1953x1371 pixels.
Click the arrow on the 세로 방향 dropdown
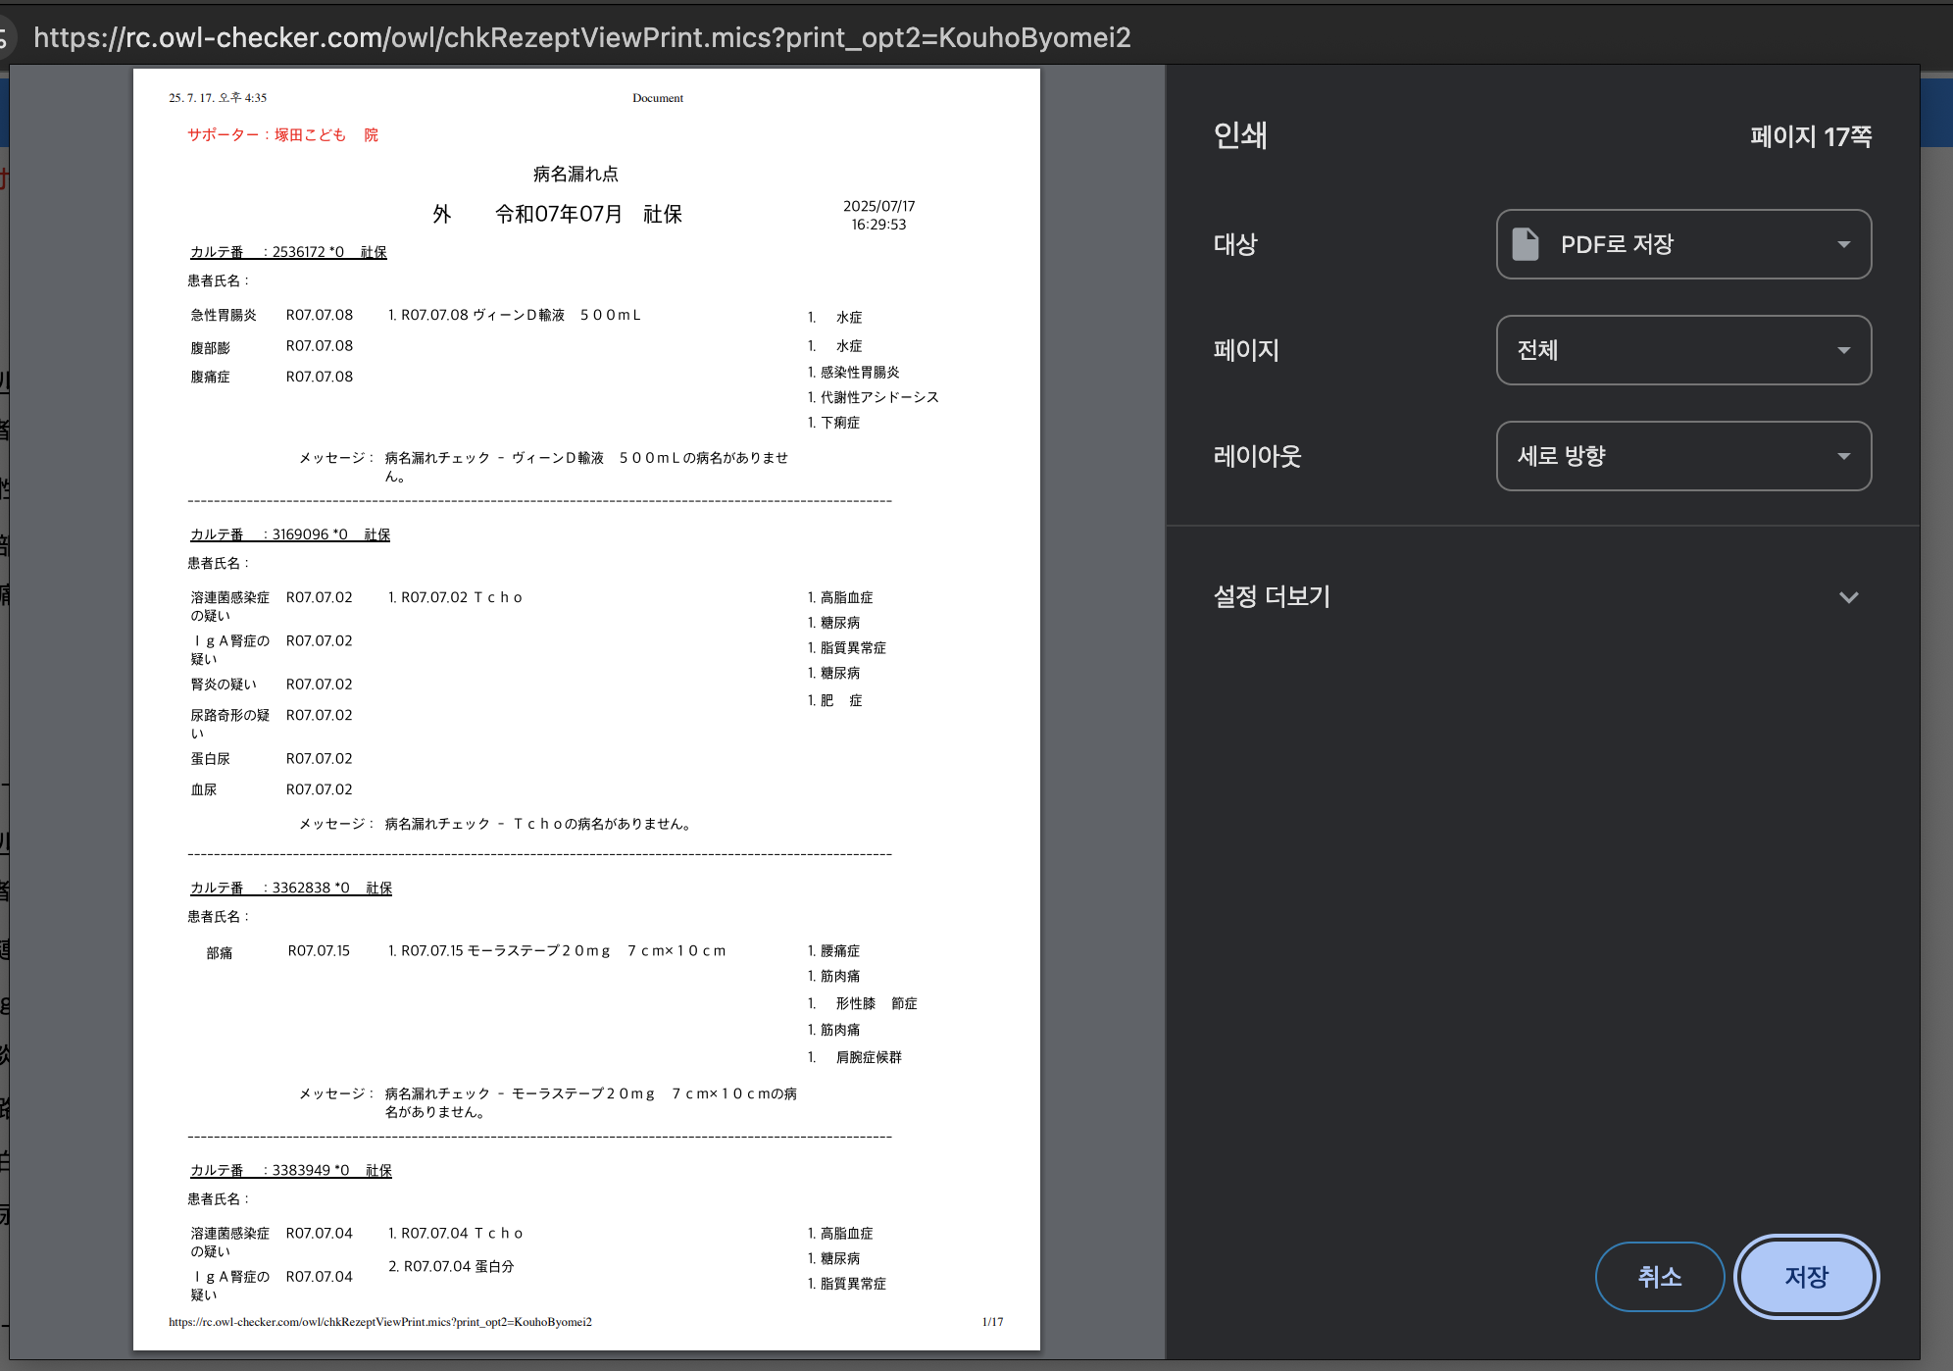pyautogui.click(x=1843, y=456)
